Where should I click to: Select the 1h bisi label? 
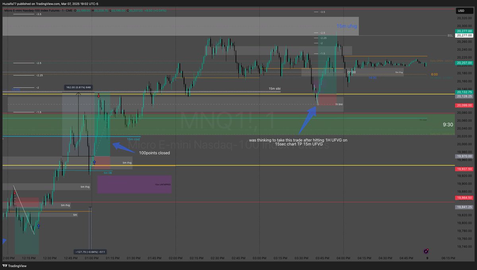pyautogui.click(x=339, y=104)
